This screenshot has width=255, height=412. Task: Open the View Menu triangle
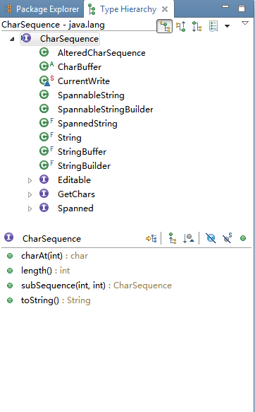click(x=245, y=23)
